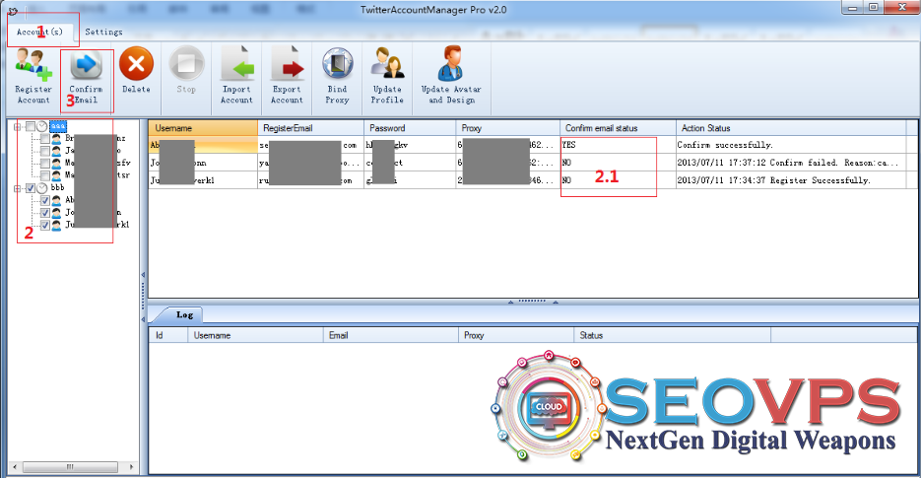Click the tree horizontal scrollbar thumb
921x478 pixels.
[x=69, y=467]
